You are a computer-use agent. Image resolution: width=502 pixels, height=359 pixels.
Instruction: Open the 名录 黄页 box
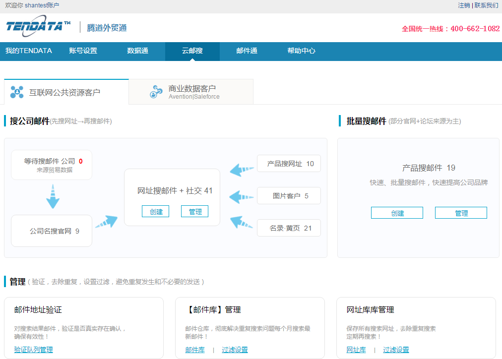click(289, 228)
